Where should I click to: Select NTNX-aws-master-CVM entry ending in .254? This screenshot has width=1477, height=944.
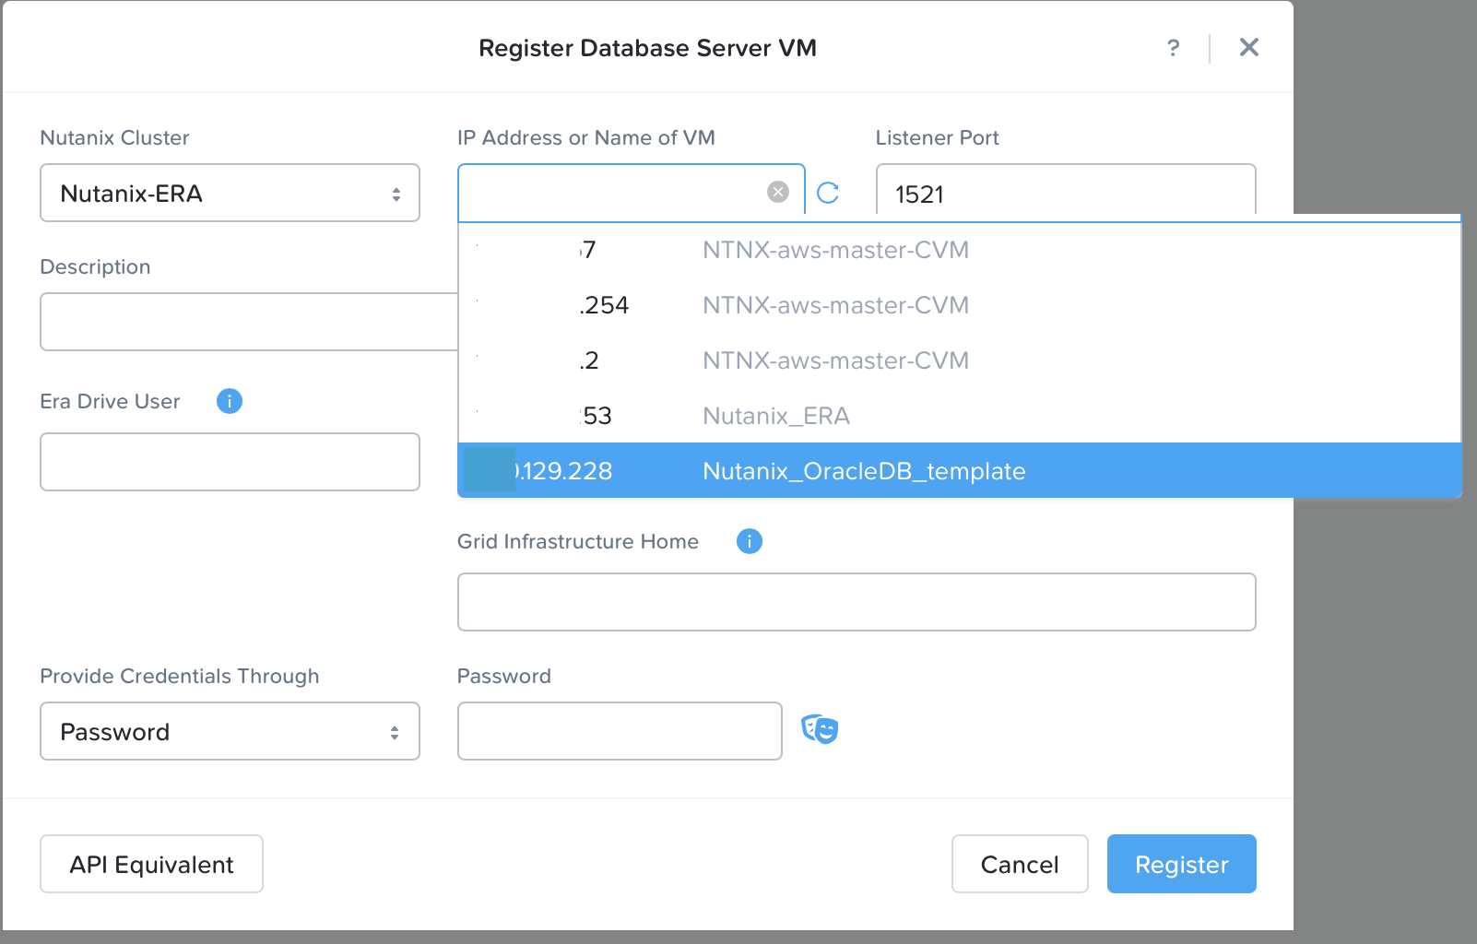(x=960, y=305)
